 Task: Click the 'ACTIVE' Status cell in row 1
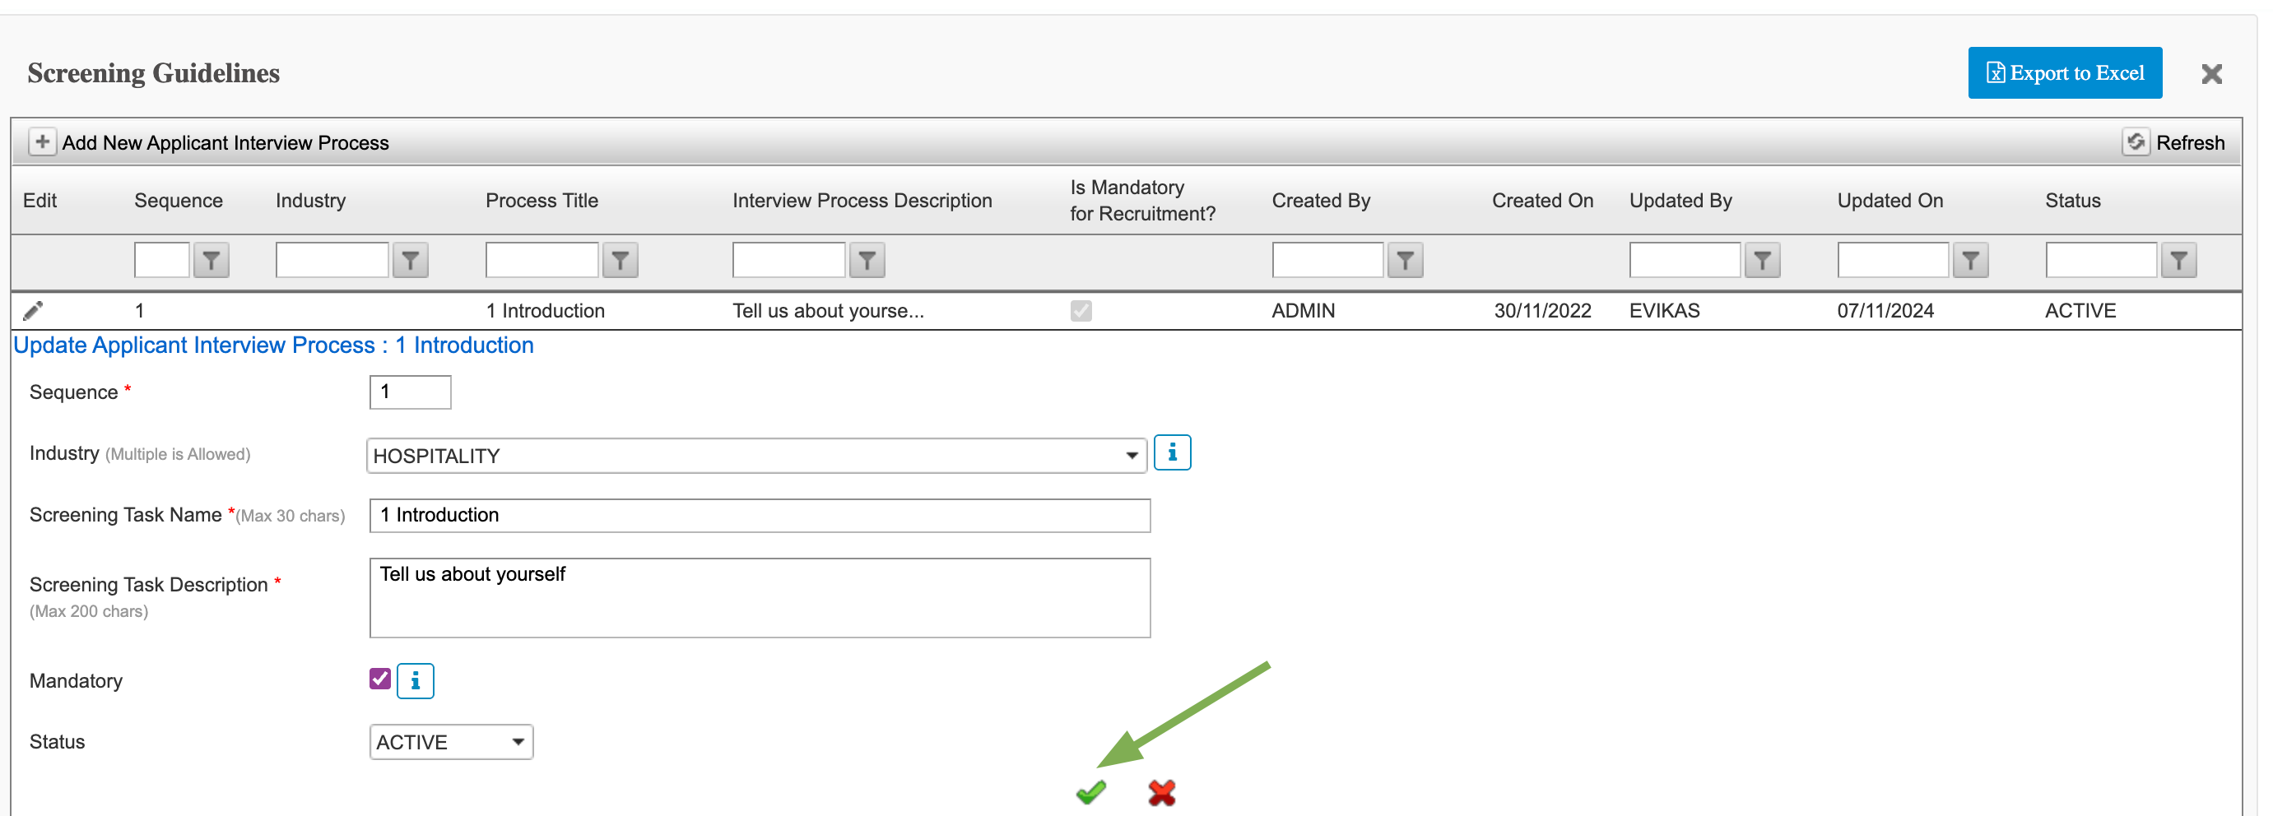click(2080, 310)
